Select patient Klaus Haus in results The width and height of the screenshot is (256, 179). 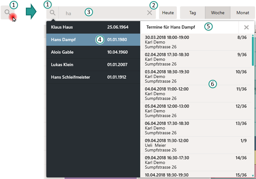point(93,27)
